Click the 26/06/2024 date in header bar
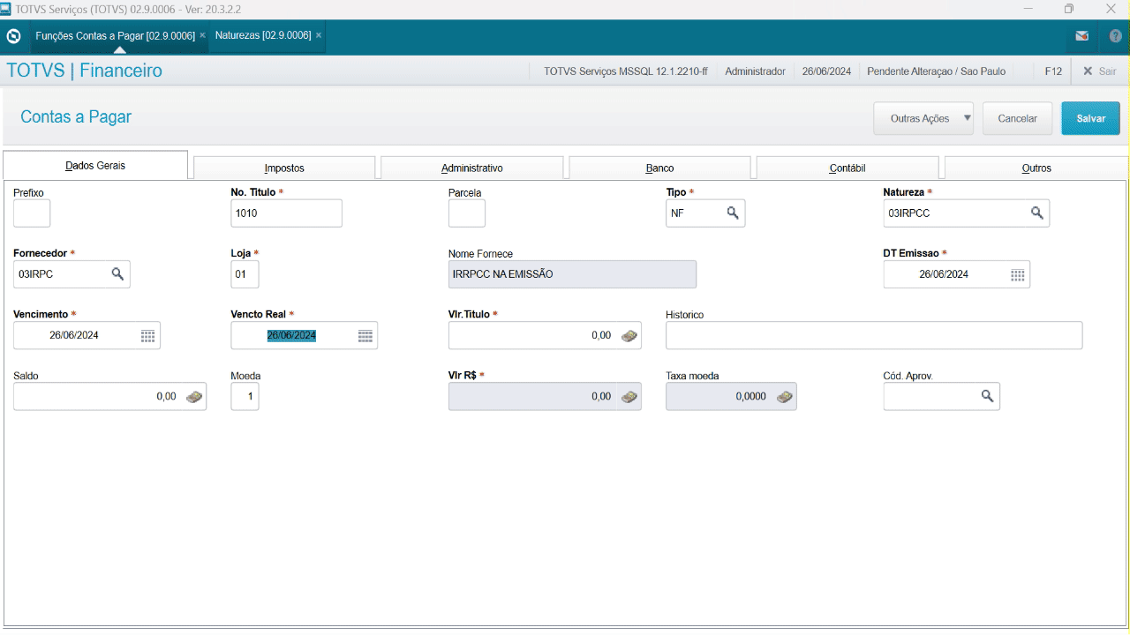The height and width of the screenshot is (635, 1130). tap(826, 71)
